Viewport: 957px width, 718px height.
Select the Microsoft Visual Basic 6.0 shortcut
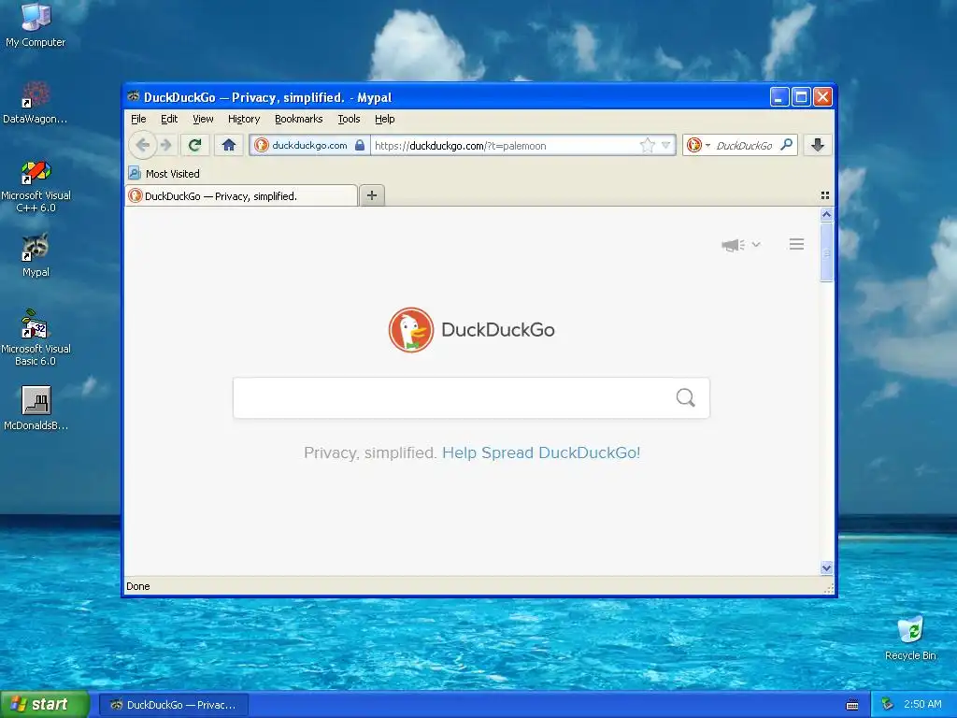point(36,337)
